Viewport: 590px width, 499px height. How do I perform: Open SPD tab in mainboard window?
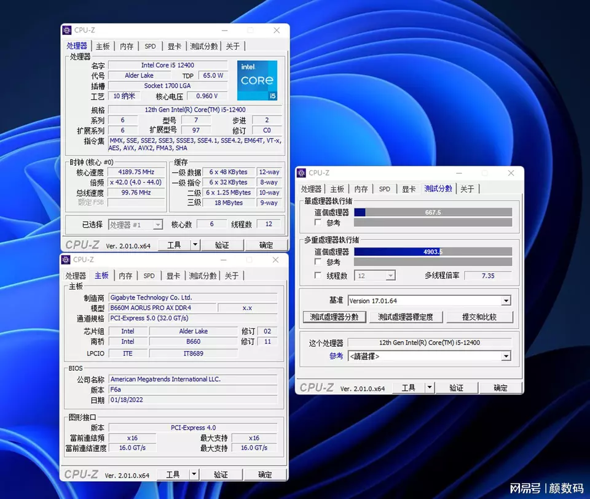click(149, 276)
